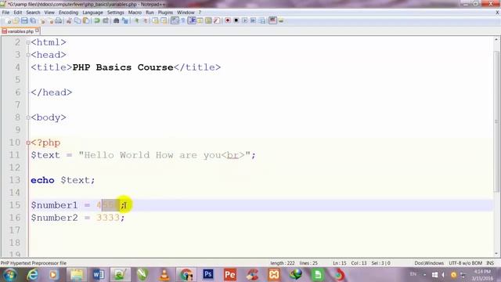
Task: Click the Copy toolbar icon
Action: coord(78,21)
